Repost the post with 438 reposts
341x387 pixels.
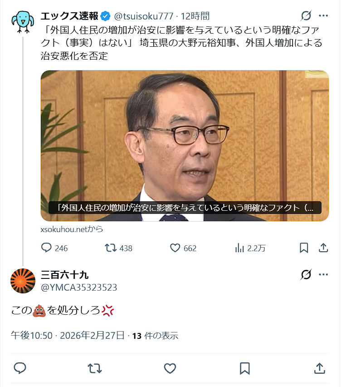click(118, 248)
